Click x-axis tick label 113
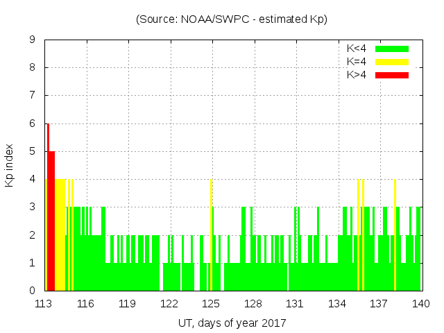Viewport: 444px width, 333px height. click(x=44, y=304)
